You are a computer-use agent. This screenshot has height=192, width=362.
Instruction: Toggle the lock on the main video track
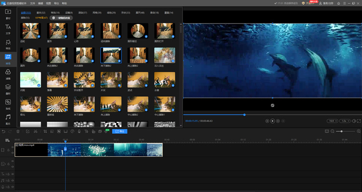pyautogui.click(x=8, y=150)
